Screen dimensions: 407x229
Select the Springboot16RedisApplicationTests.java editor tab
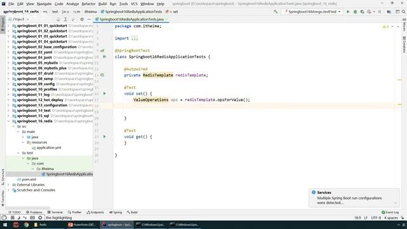pos(132,19)
